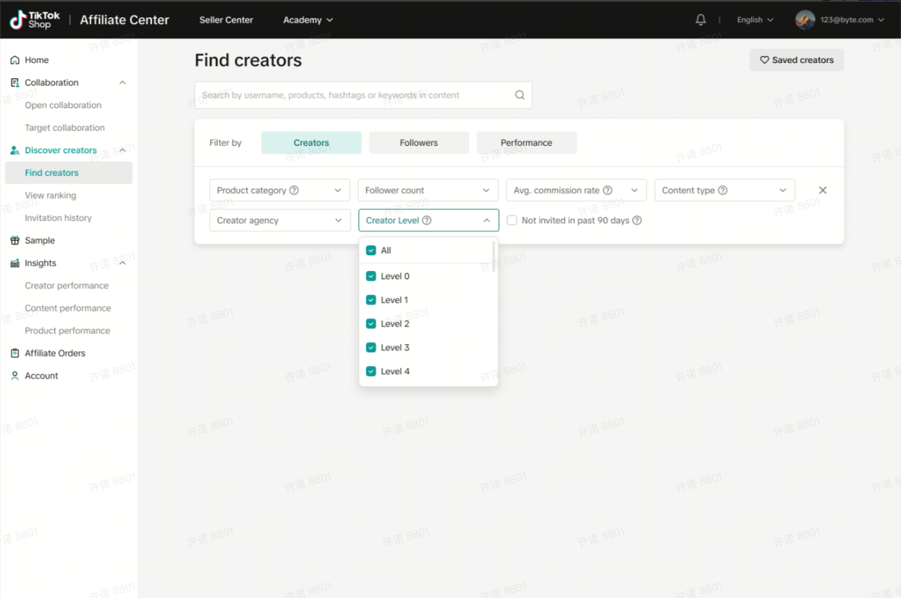Screen dimensions: 901x598
Task: Open the Follower count dropdown
Action: [428, 190]
